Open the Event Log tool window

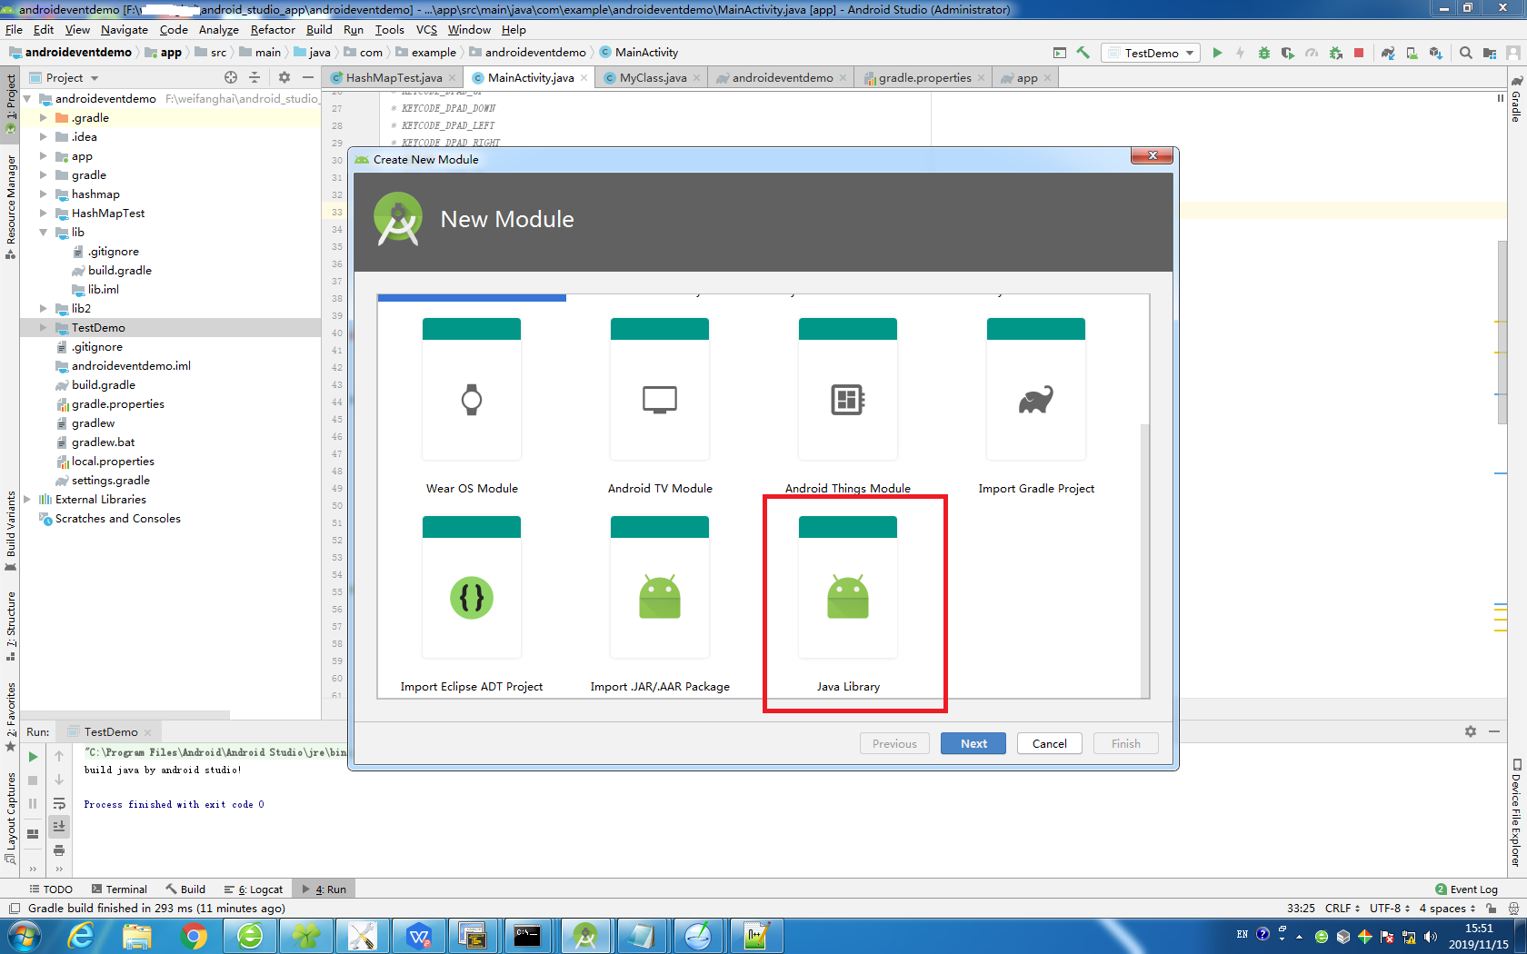(x=1466, y=889)
